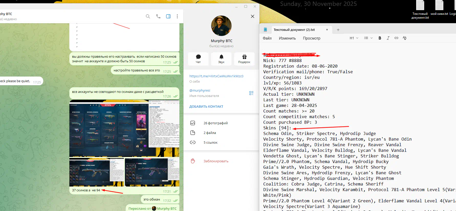The height and width of the screenshot is (211, 456).
Task: Open the Файл menu in Notepad
Action: 267,38
